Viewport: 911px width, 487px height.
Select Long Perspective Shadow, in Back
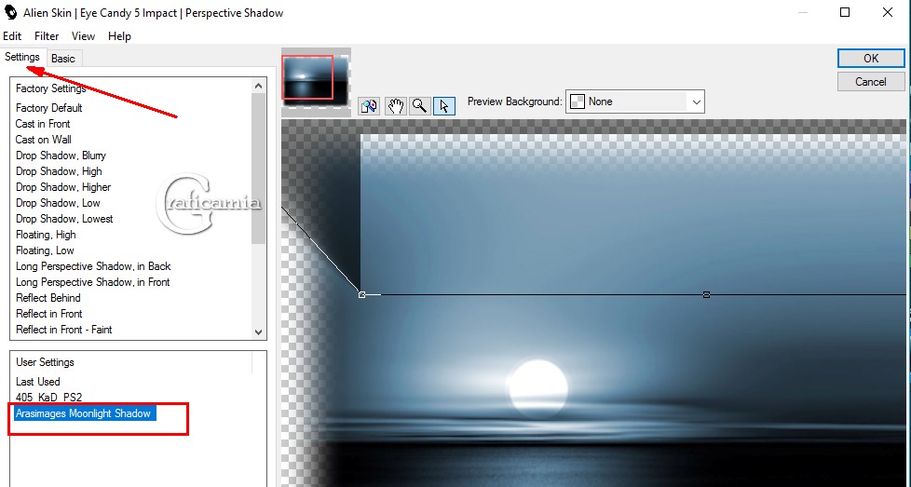(93, 266)
